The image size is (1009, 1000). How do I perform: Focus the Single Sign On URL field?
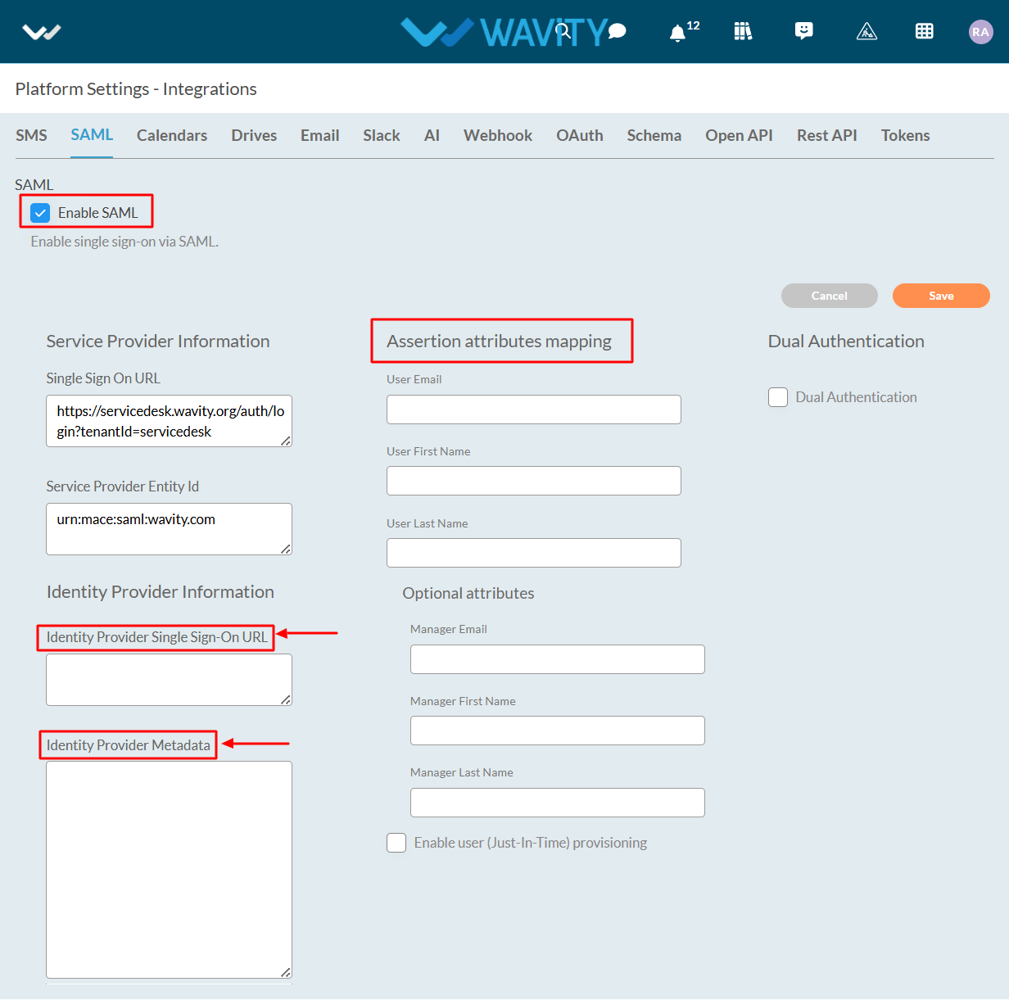tap(169, 421)
